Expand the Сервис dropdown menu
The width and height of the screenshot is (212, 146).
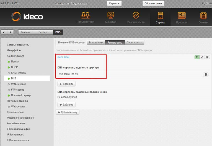click(x=114, y=3)
